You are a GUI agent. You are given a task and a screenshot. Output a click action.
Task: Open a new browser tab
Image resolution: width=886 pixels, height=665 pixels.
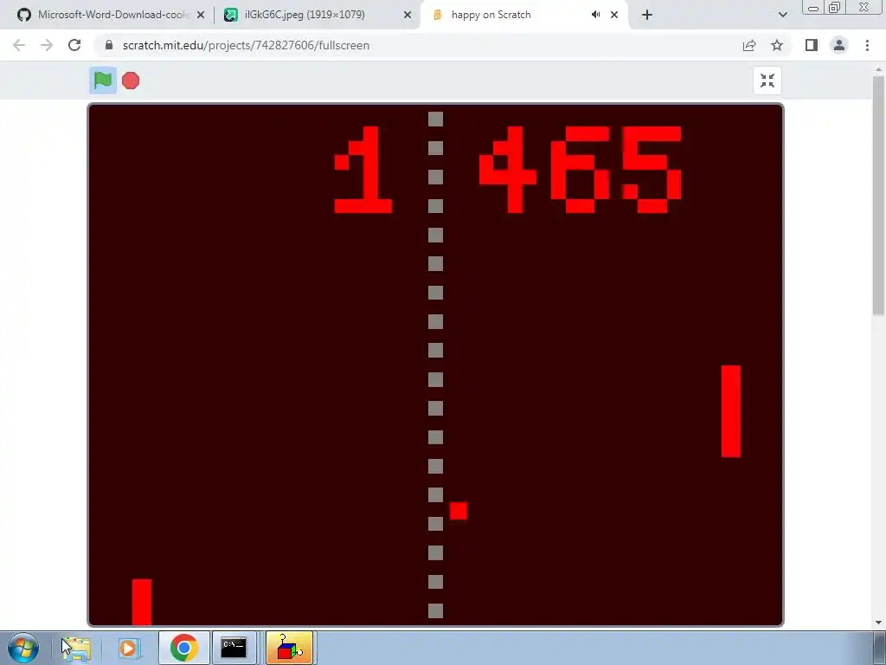[647, 15]
